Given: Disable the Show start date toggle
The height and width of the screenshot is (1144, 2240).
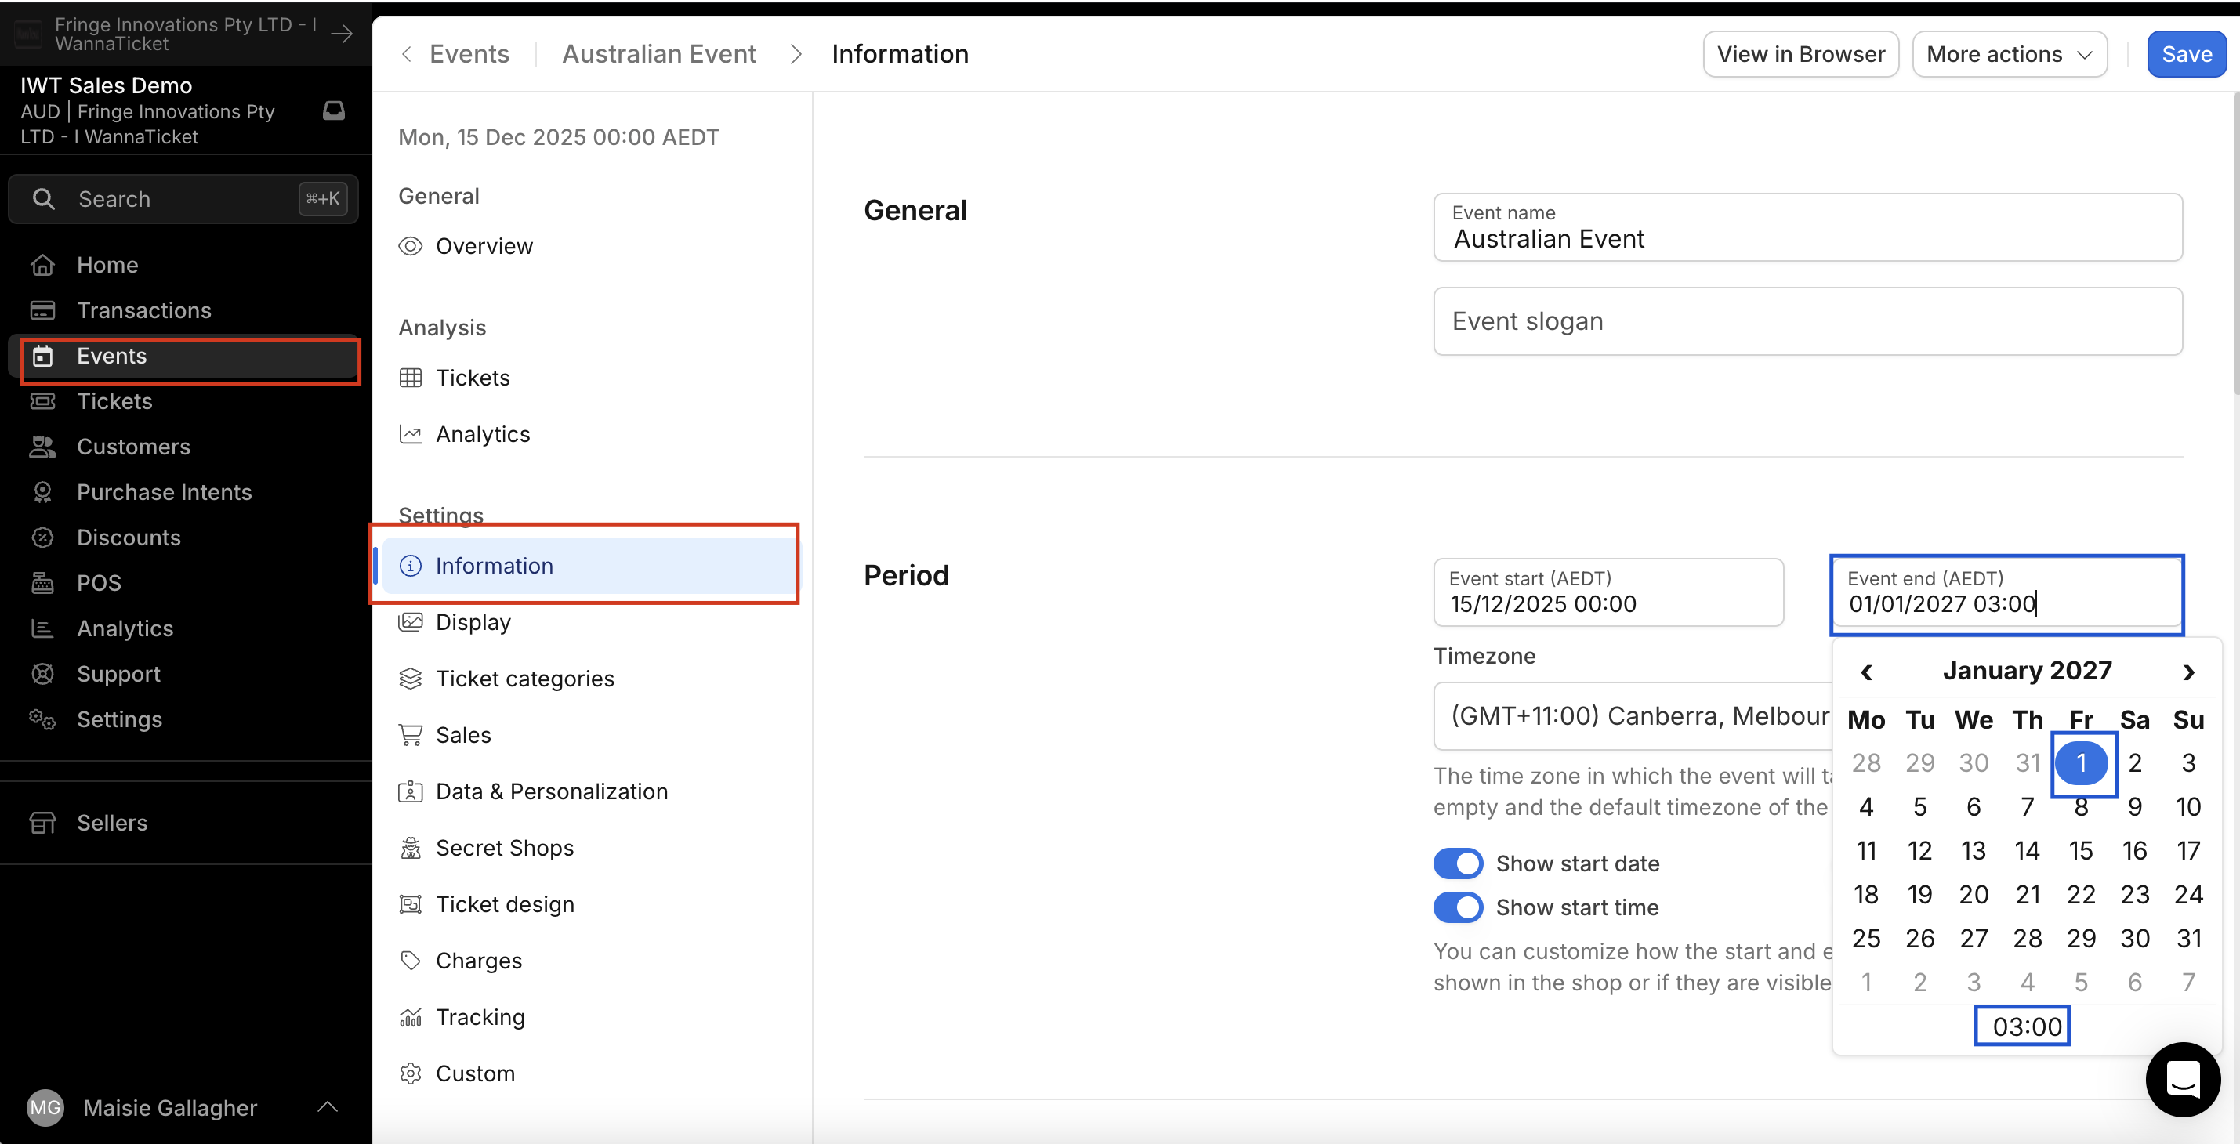Looking at the screenshot, I should tap(1457, 863).
